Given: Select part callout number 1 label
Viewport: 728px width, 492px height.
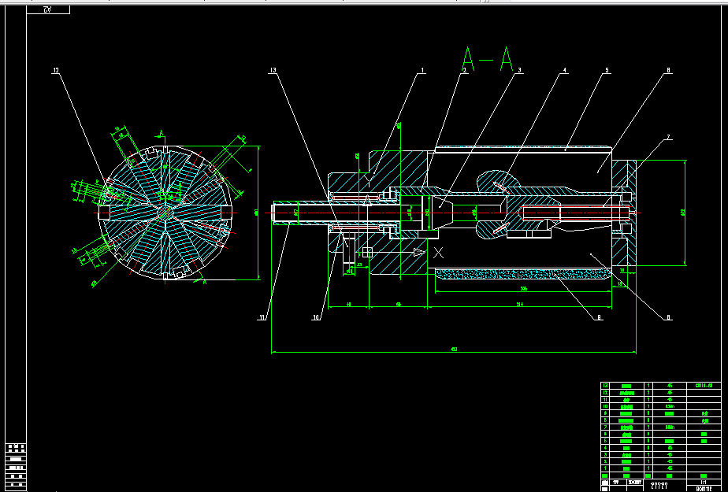Looking at the screenshot, I should click(422, 71).
